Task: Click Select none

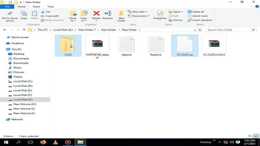Action: (198, 16)
